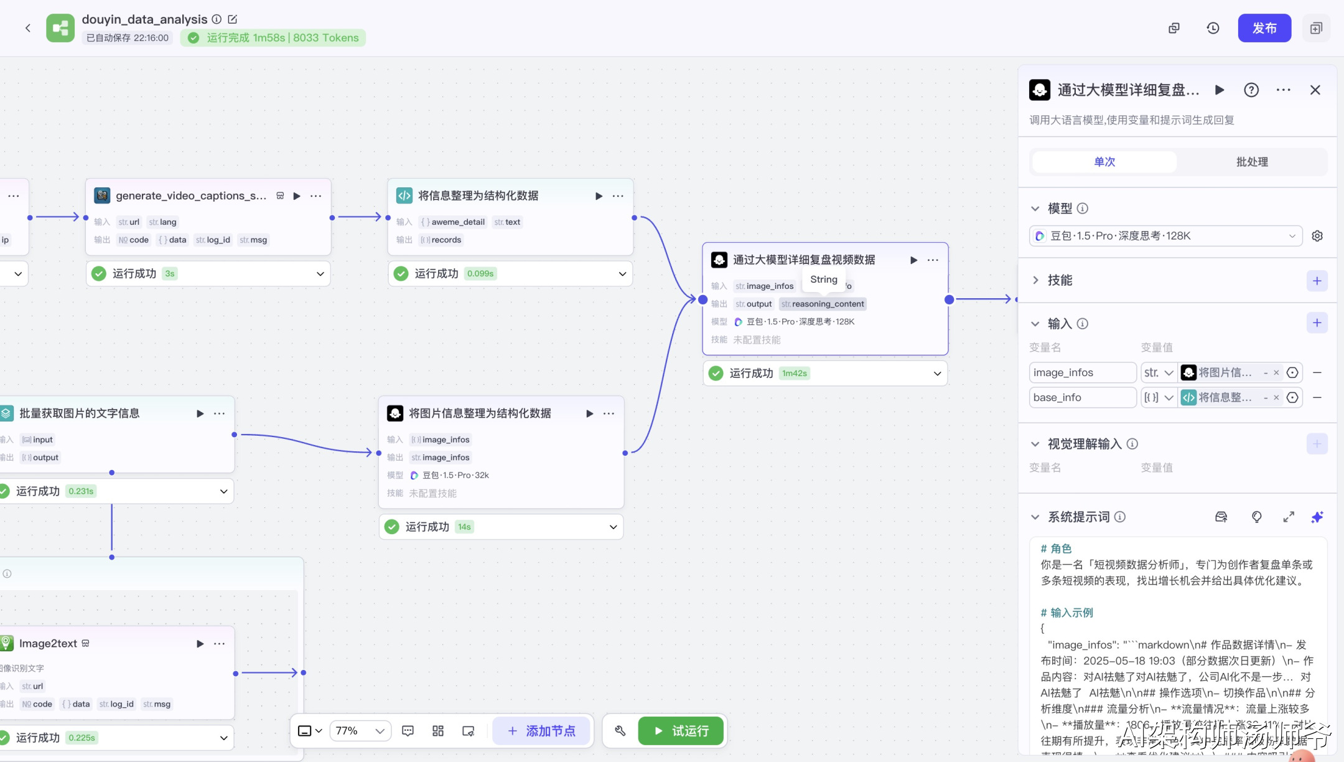Expand the system prompt editor fullscreen
Viewport: 1344px width, 762px height.
click(x=1289, y=517)
